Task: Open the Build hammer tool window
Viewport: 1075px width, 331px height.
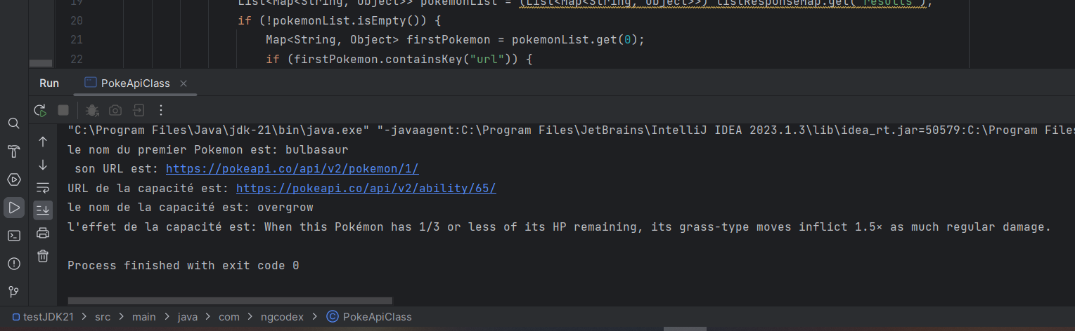Action: [13, 151]
